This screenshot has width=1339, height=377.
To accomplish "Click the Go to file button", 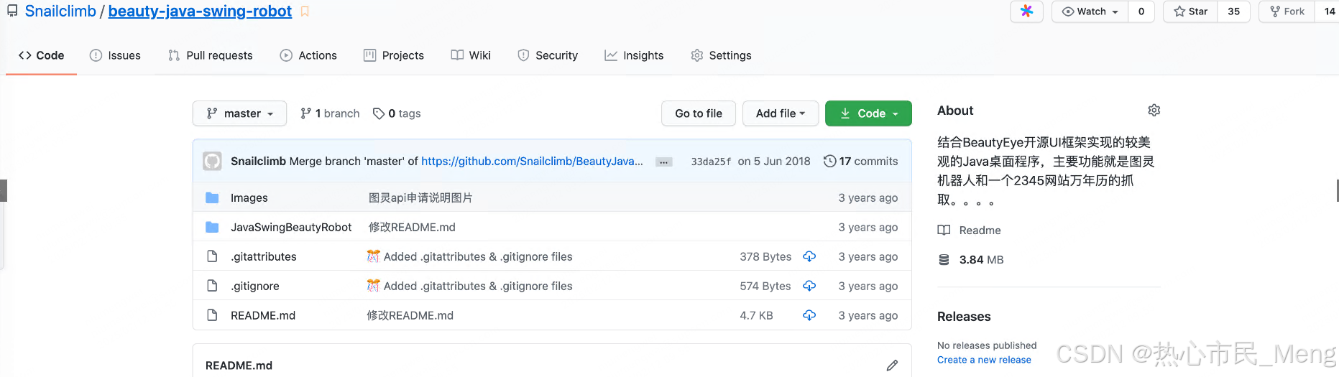I will pos(699,113).
